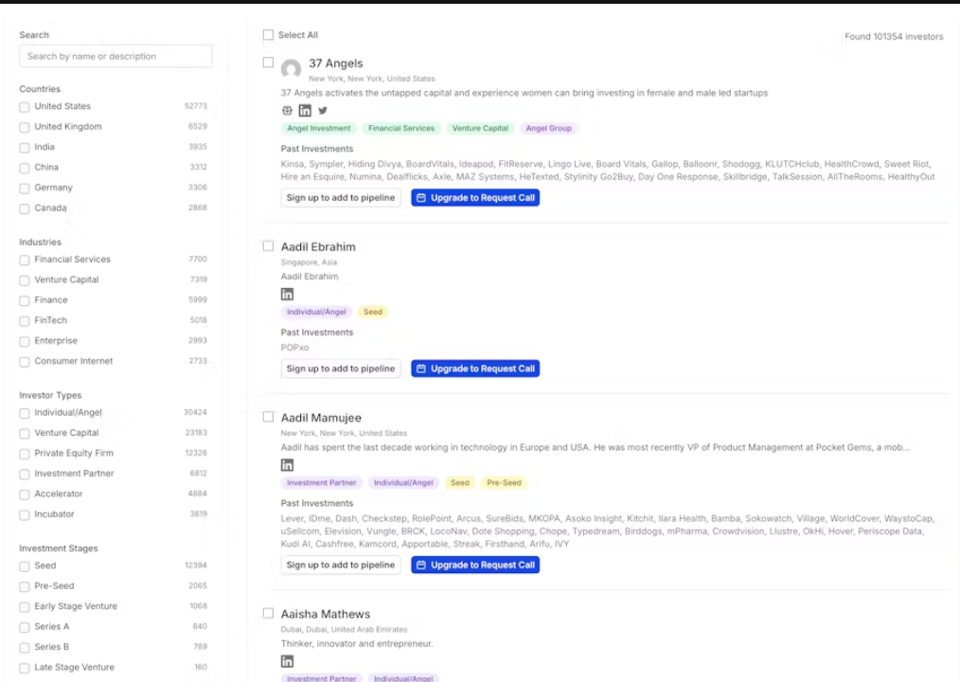
Task: Open the Aaisha Mathews profile name
Action: (325, 614)
